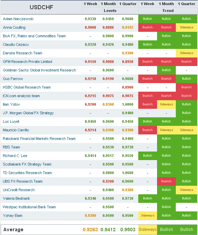Open GFM Research Private Limited link
This screenshot has width=198, height=235.
(x=27, y=62)
